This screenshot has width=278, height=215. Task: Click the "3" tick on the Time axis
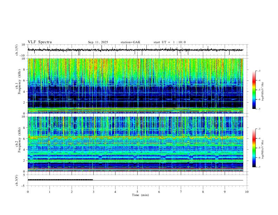(93, 192)
